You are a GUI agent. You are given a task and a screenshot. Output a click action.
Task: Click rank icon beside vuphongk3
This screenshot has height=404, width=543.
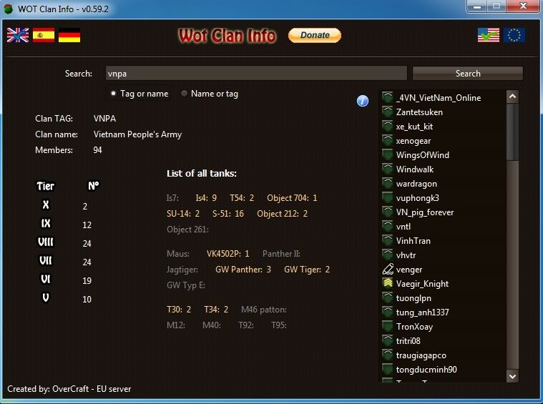click(388, 197)
